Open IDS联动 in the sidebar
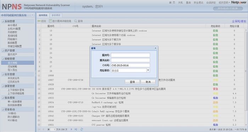Screen dimensions: 248x132 coord(12,113)
